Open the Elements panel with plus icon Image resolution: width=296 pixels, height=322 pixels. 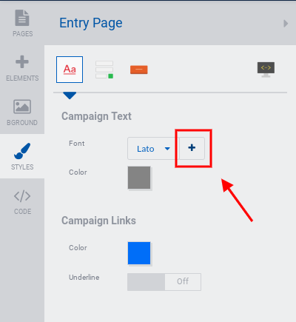pos(22,68)
